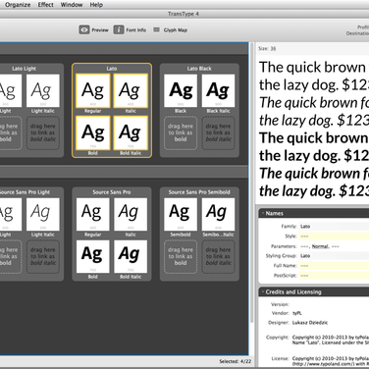Select Source Sans Pro Bold Italic thumbnail
This screenshot has height=369, width=369.
[x=131, y=256]
